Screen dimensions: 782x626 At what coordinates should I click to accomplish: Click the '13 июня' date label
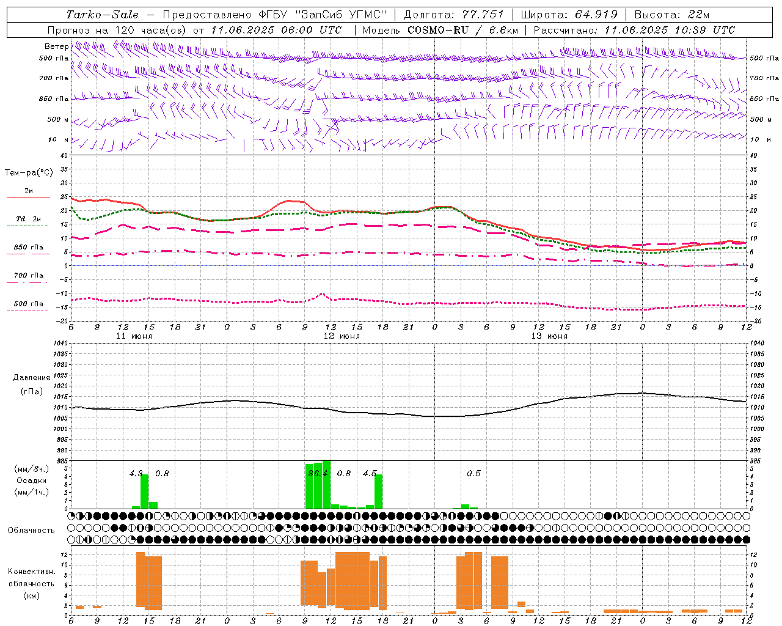click(549, 336)
